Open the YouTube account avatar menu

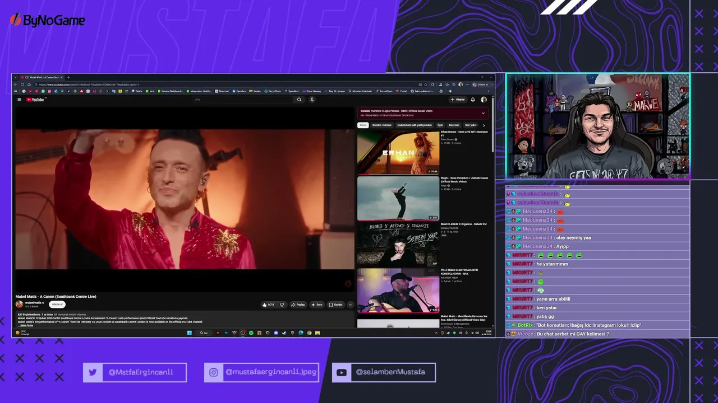[484, 100]
